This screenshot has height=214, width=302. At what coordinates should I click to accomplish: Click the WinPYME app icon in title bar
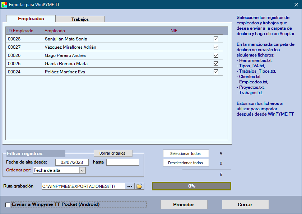(x=4, y=5)
